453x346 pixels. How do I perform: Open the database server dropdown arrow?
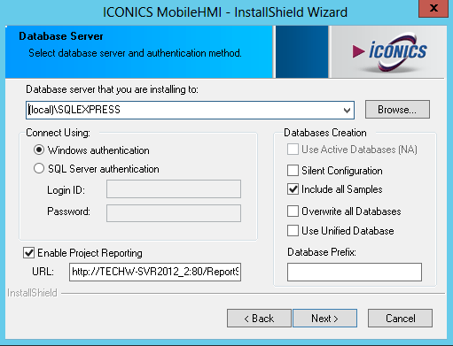pyautogui.click(x=347, y=111)
